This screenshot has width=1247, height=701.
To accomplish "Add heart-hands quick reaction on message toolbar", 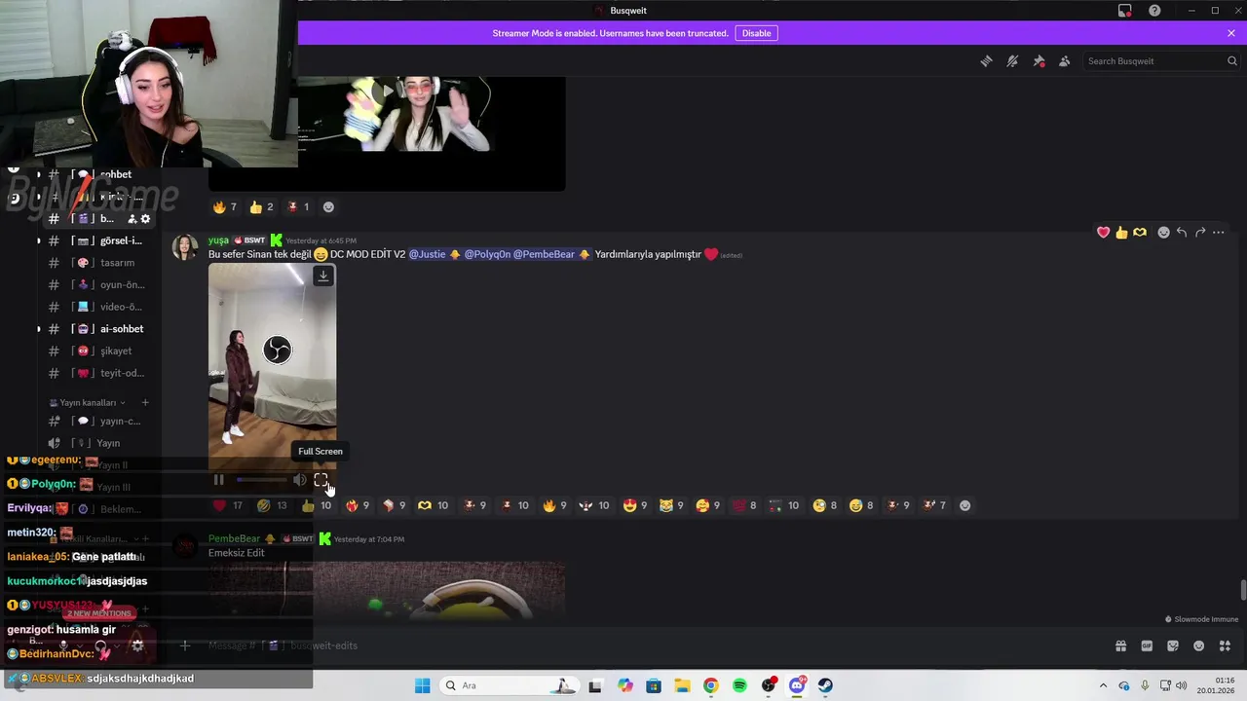I will point(1140,233).
